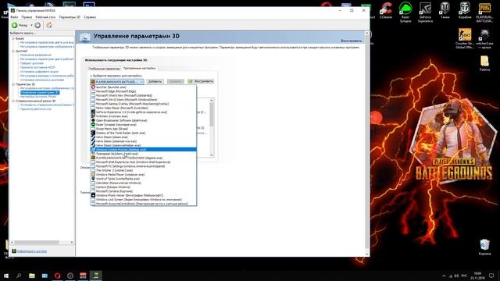Choose GeForce Experience 3.0 in the program list
The image size is (500, 281).
(x=144, y=112)
